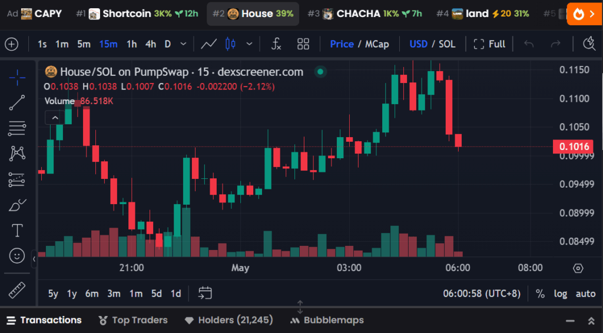Undo the last chart action
The height and width of the screenshot is (333, 603).
coord(529,44)
